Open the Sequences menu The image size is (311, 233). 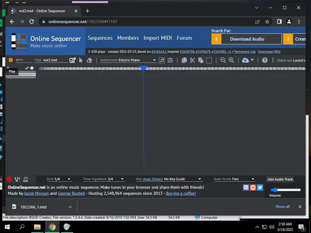pos(100,38)
